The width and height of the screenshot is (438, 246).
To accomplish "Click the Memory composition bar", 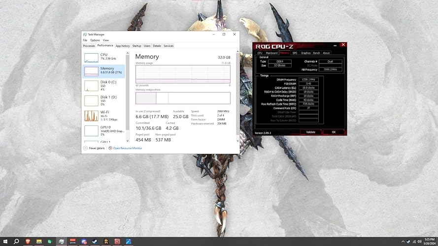I will (183, 98).
